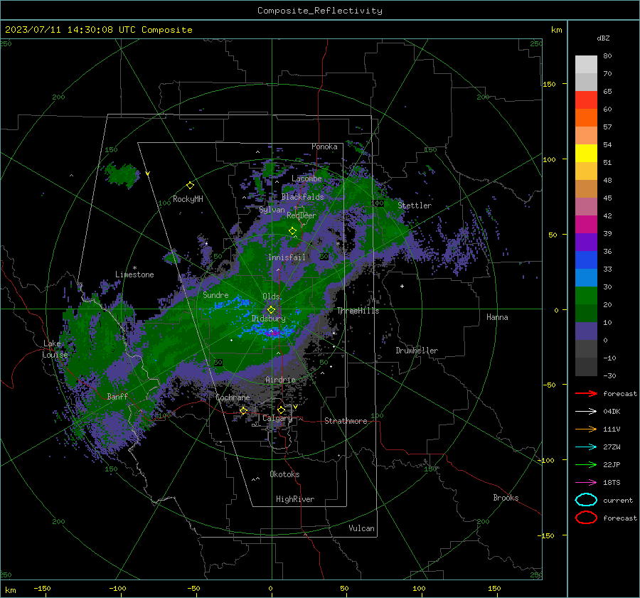Click the Brooks city label
The width and height of the screenshot is (640, 598).
pos(506,498)
